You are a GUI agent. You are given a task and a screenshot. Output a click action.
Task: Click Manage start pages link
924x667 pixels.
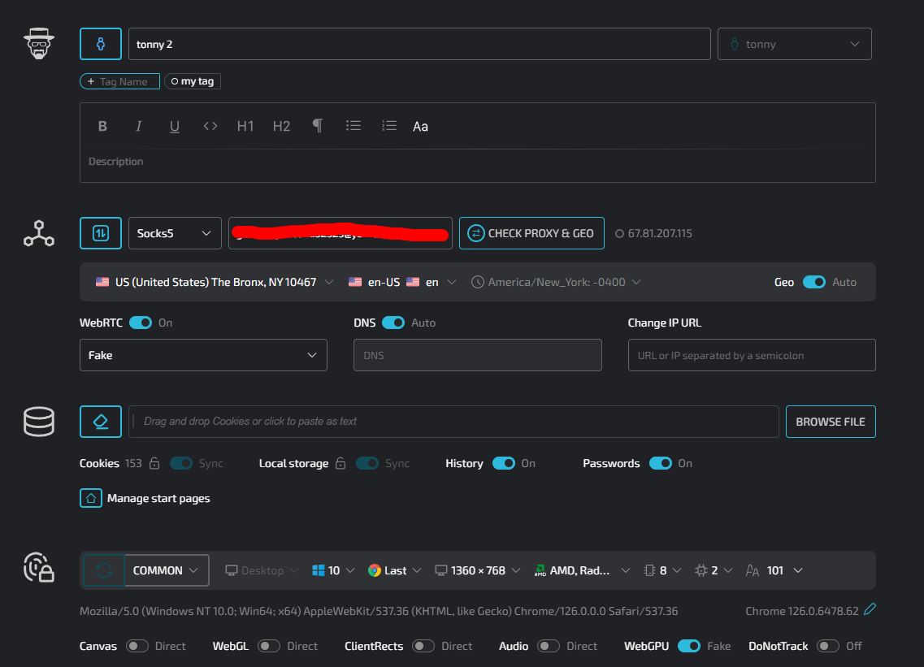tap(158, 499)
